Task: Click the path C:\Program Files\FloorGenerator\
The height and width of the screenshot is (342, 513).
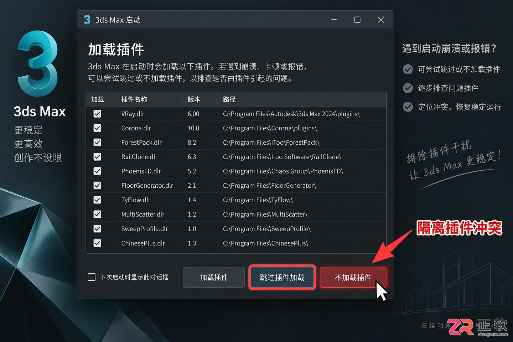Action: click(270, 186)
